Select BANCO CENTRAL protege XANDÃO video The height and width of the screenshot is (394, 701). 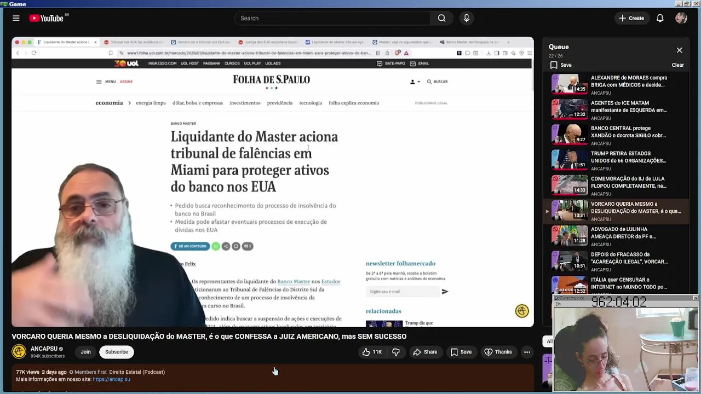click(x=616, y=135)
